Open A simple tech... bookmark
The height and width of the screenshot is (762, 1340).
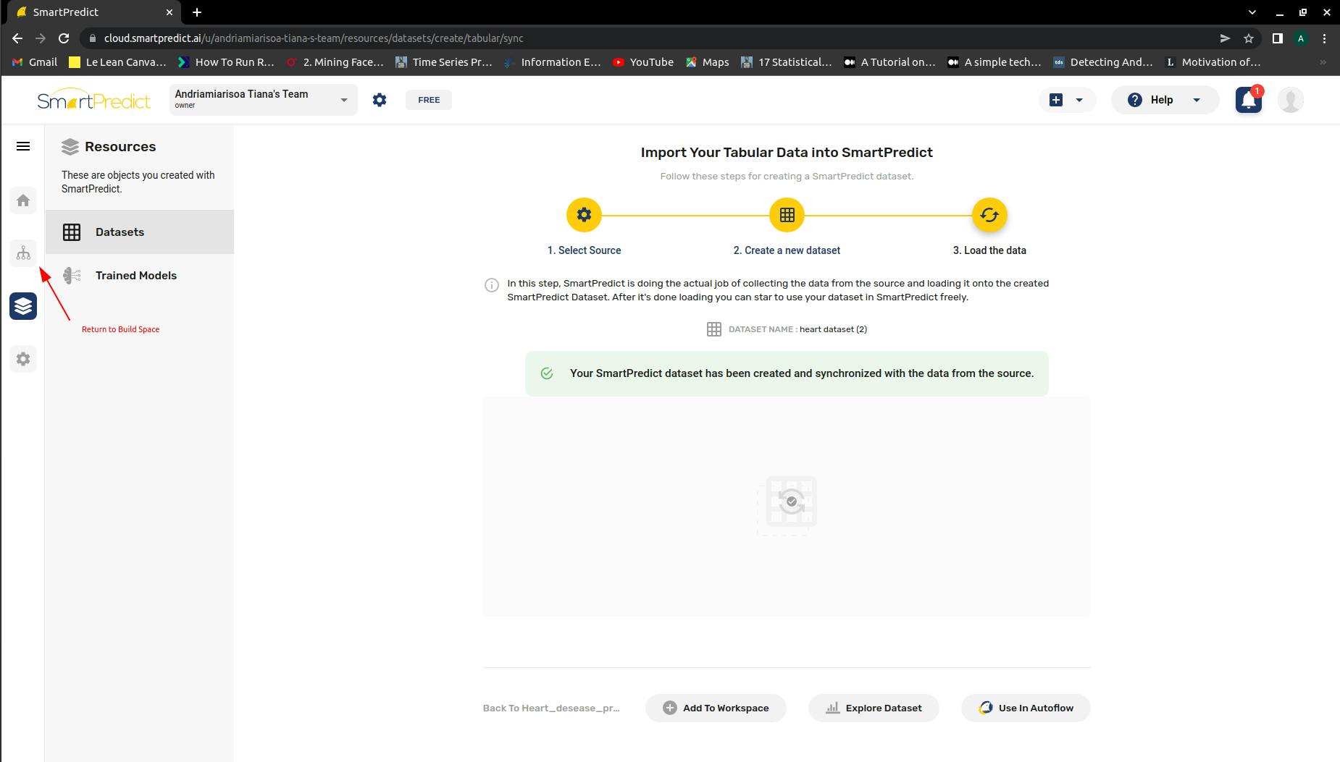(994, 62)
